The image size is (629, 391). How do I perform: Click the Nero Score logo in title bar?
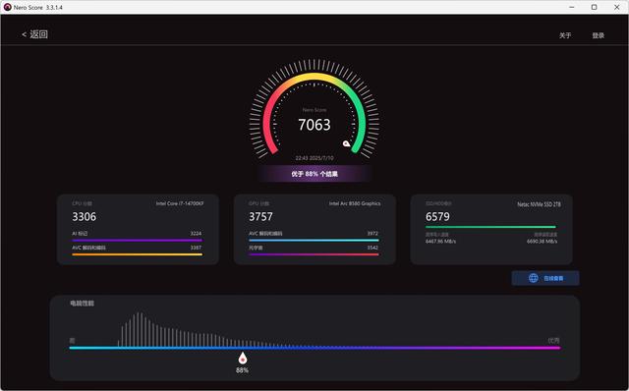[7, 7]
